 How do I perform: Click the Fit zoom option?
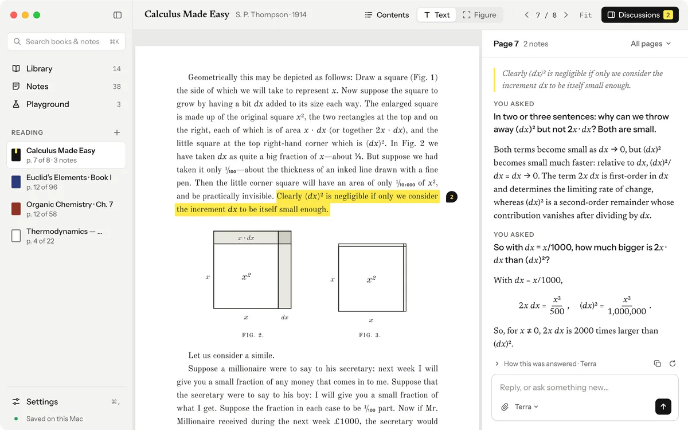point(585,15)
